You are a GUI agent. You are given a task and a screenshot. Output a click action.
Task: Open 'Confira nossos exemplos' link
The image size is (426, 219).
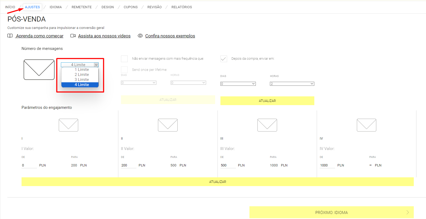(x=170, y=36)
